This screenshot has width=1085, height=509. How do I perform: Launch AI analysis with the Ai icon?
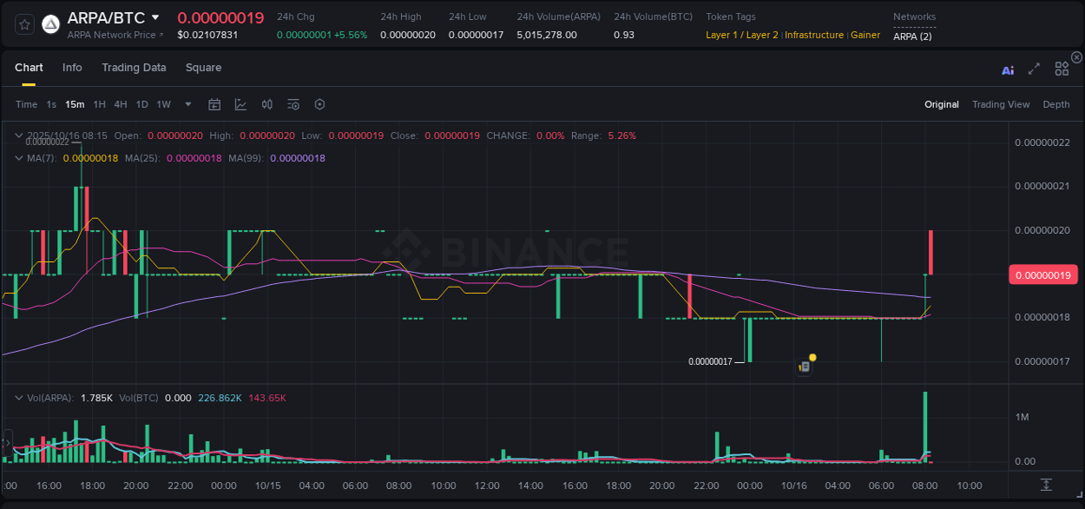(x=1008, y=69)
